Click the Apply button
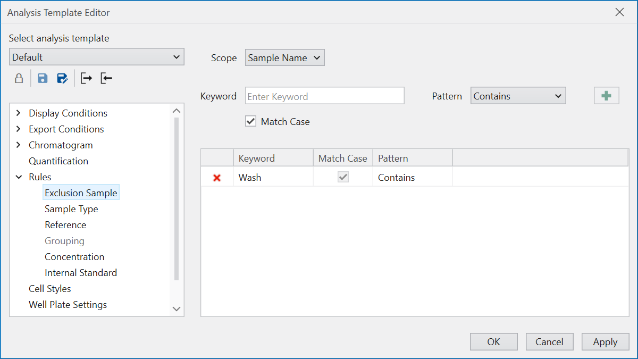The image size is (638, 359). tap(605, 342)
